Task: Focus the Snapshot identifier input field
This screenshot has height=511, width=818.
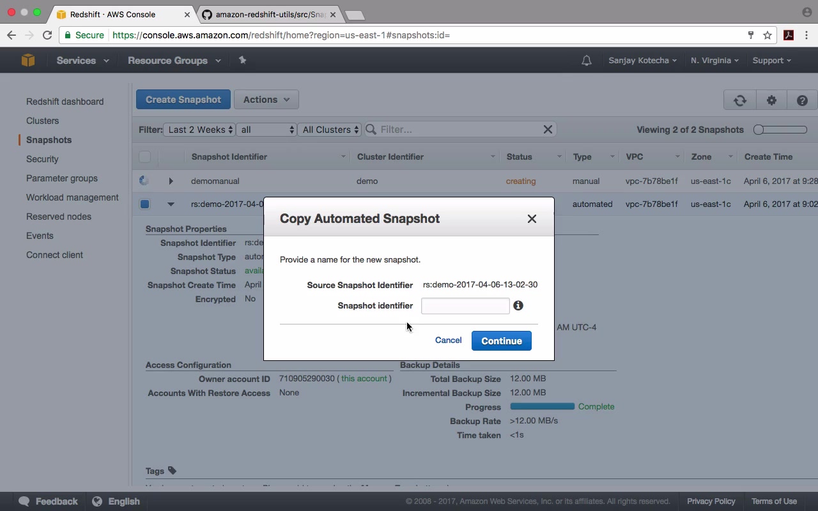Action: (465, 306)
